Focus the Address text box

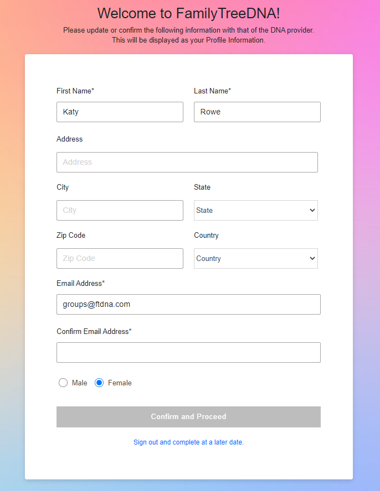click(x=187, y=162)
